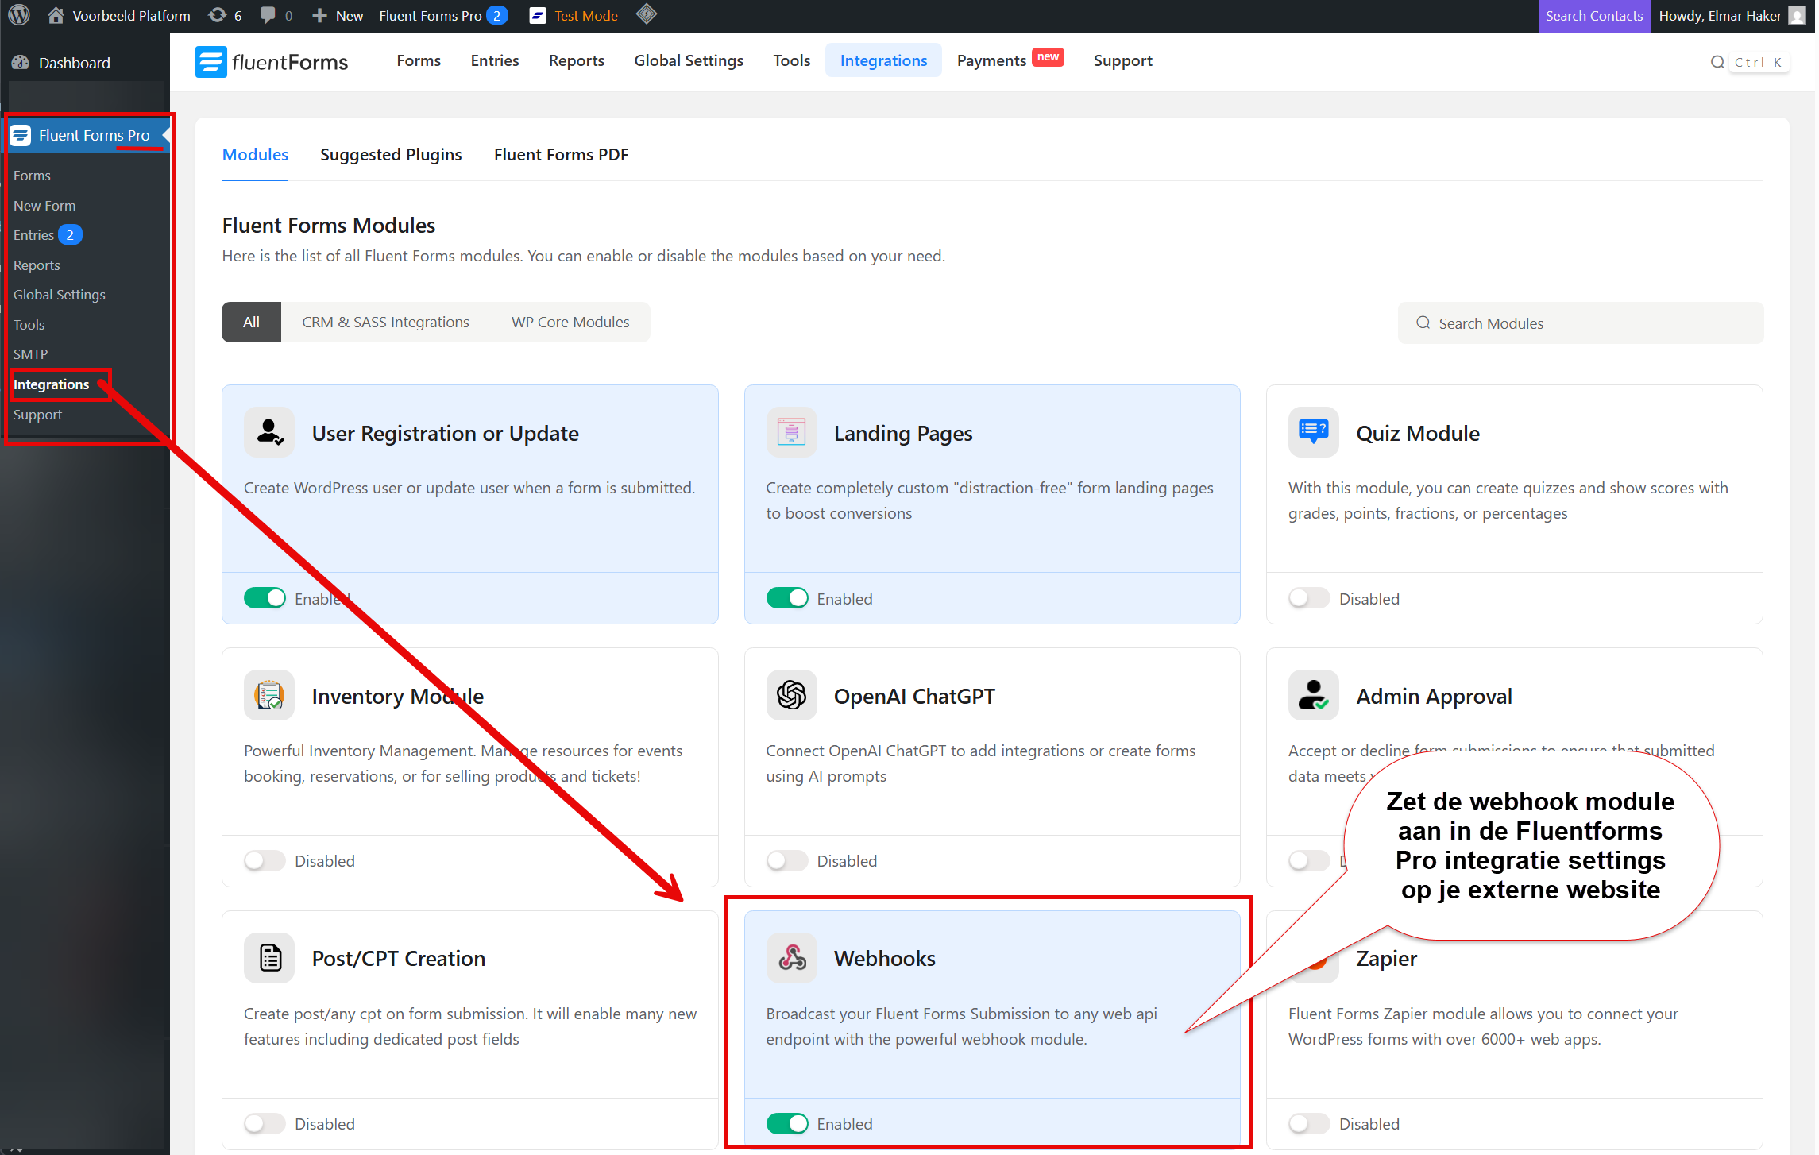Image resolution: width=1819 pixels, height=1155 pixels.
Task: Enable the Admin Approval toggle
Action: tap(1309, 860)
